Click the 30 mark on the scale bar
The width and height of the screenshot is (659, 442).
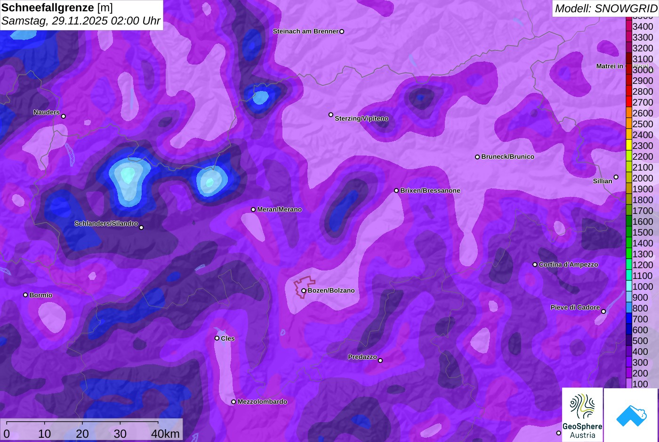(120, 434)
